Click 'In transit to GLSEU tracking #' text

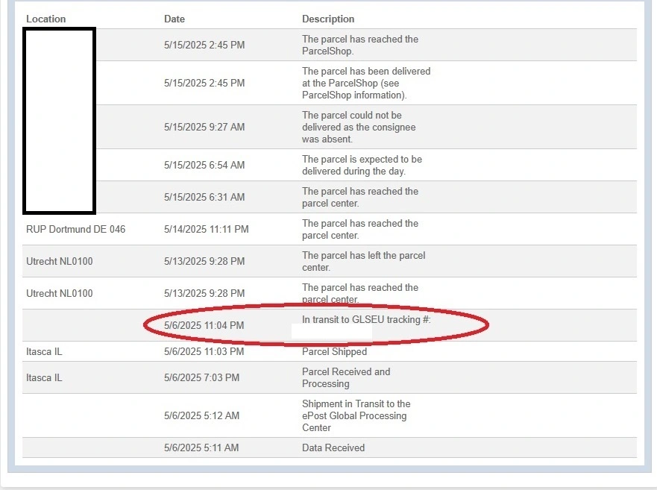tap(366, 320)
